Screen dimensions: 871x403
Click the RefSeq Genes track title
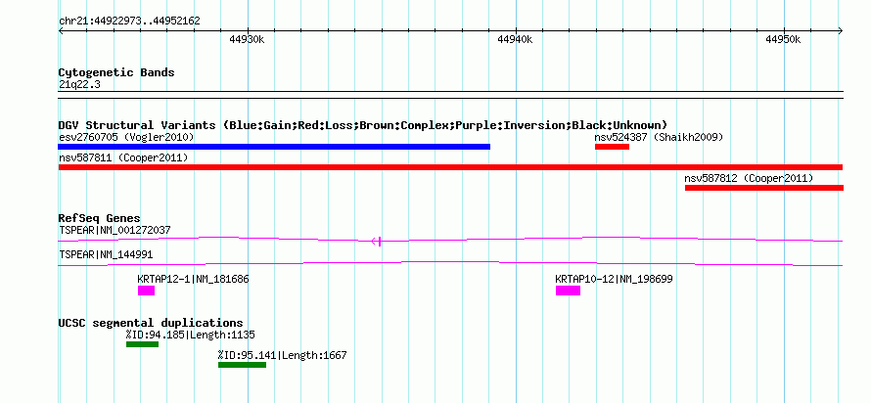click(100, 218)
